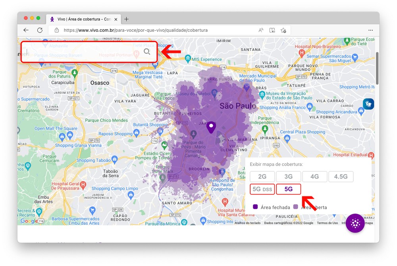
Task: Click the purple location pin on map
Action: pyautogui.click(x=211, y=127)
